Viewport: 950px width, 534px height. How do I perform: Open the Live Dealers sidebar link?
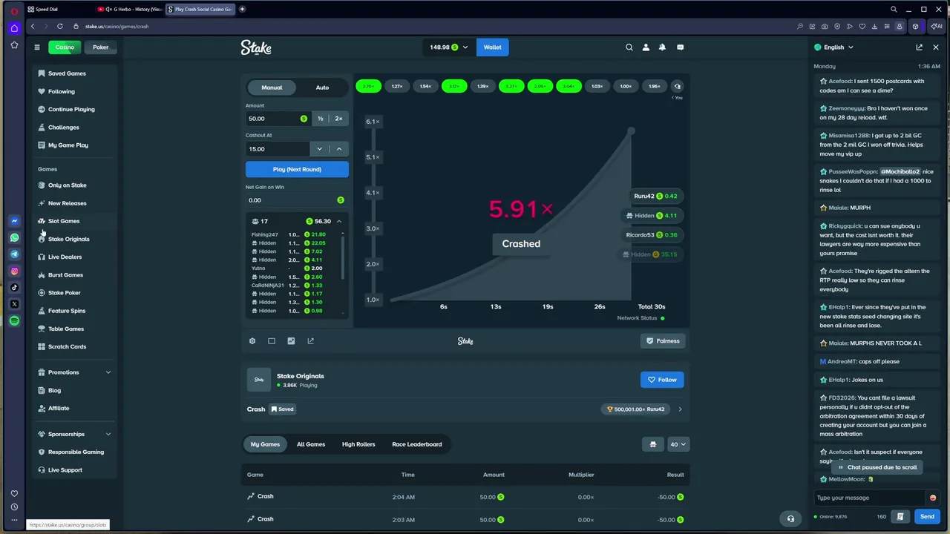coord(65,257)
